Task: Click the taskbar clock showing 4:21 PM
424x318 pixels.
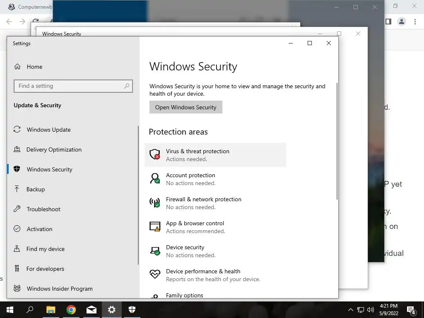Action: tap(388, 310)
